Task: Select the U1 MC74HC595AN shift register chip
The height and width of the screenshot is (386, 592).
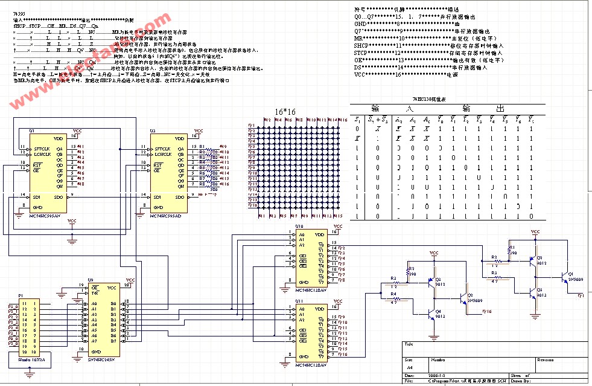Action: [41, 172]
